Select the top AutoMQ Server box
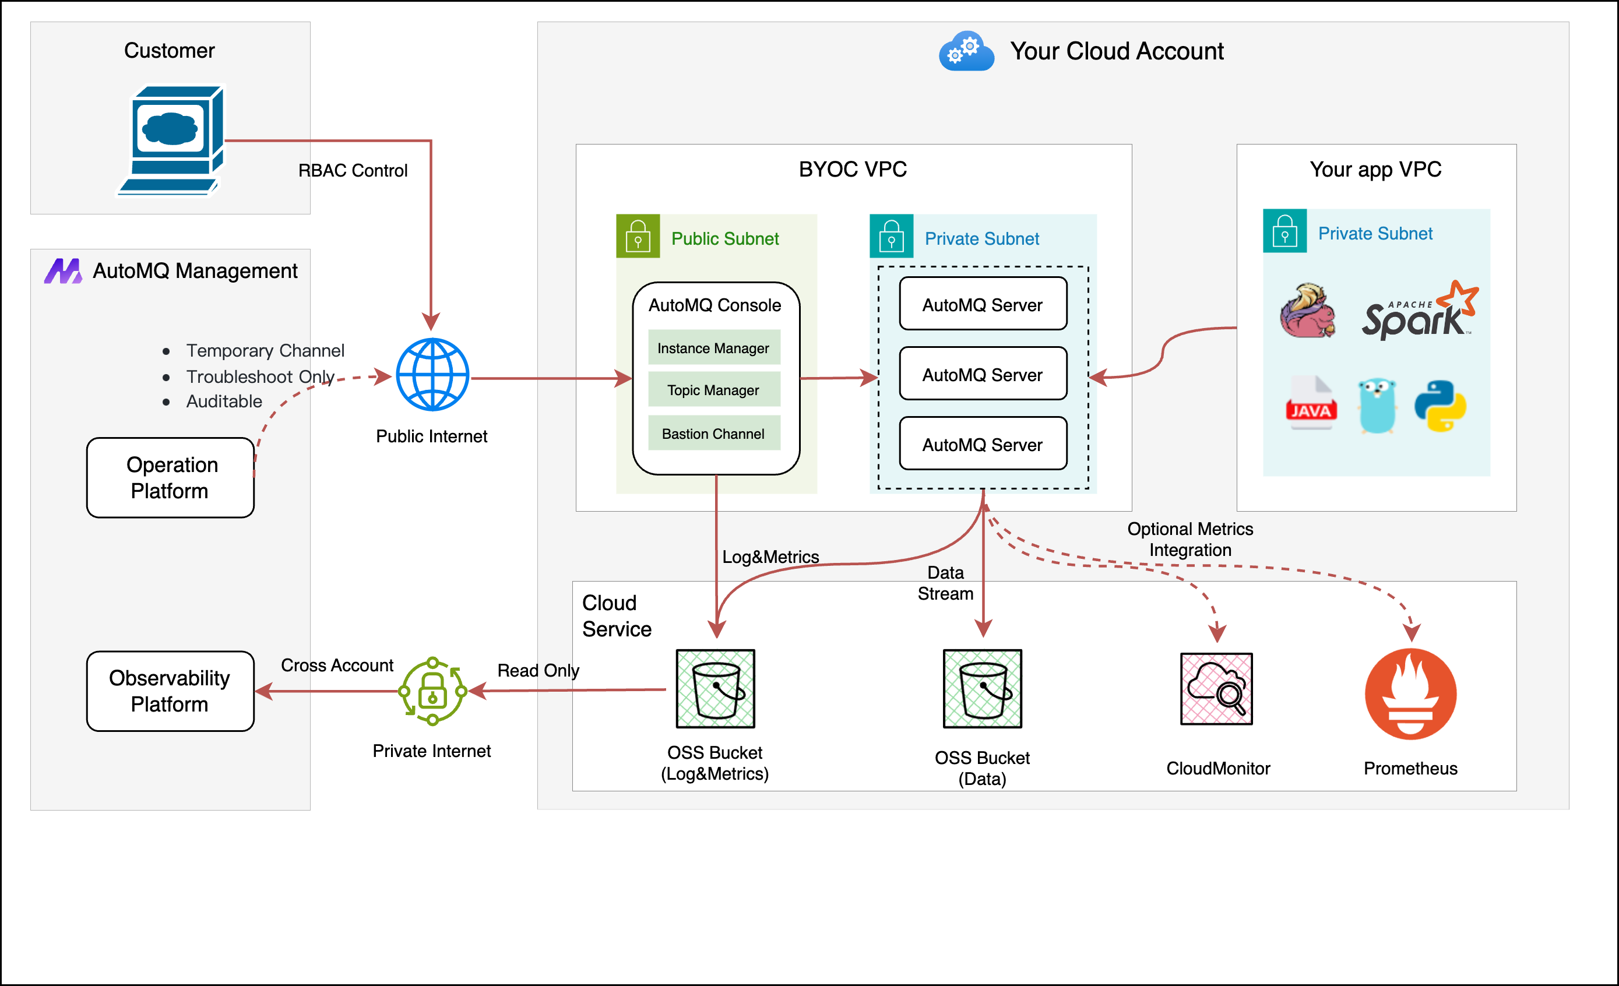The height and width of the screenshot is (986, 1619). pyautogui.click(x=983, y=304)
